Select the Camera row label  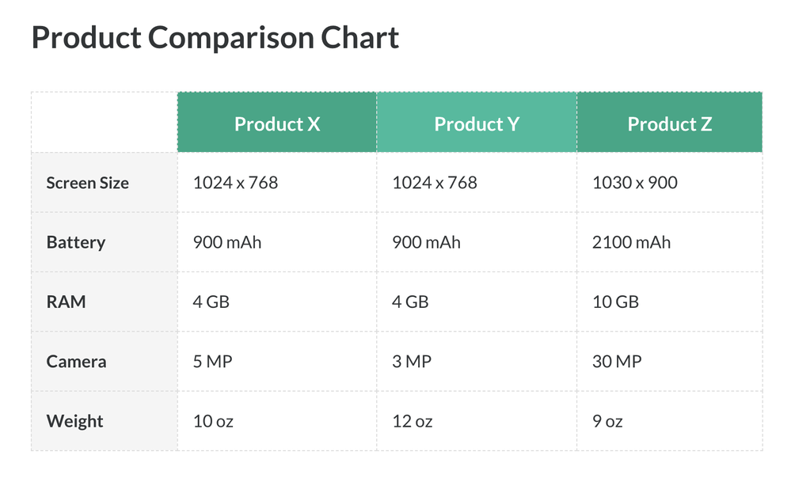[76, 362]
